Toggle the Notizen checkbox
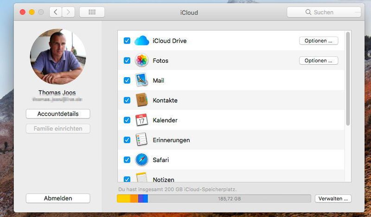 127,179
